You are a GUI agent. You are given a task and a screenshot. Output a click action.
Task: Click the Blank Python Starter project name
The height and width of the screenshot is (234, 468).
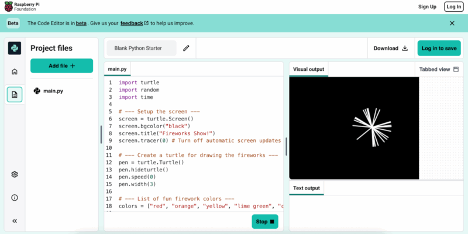(142, 49)
